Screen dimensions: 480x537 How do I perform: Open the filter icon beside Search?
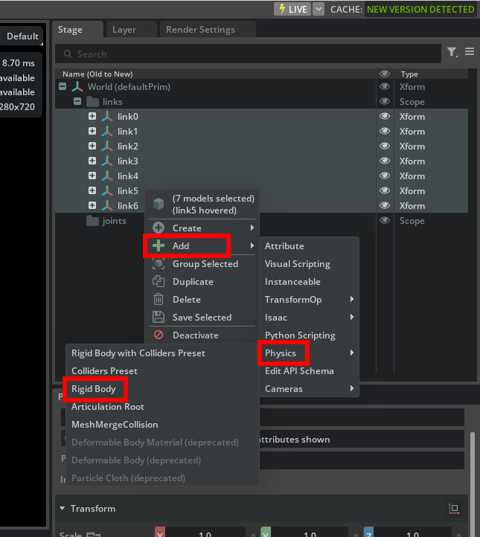[x=452, y=53]
